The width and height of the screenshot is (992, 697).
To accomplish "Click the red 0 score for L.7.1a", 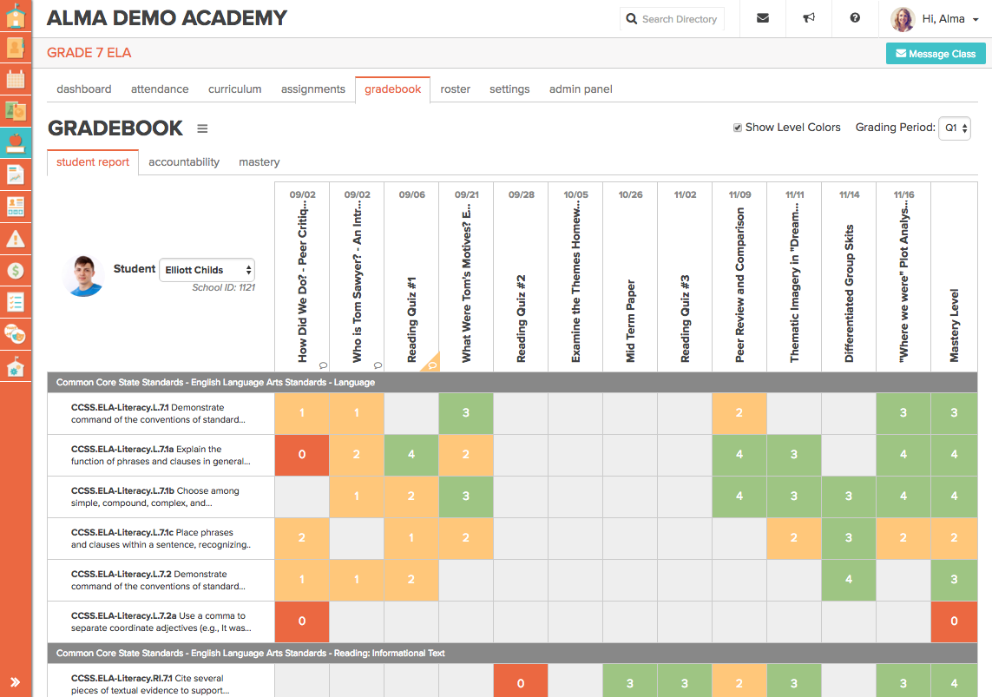I will click(x=302, y=455).
